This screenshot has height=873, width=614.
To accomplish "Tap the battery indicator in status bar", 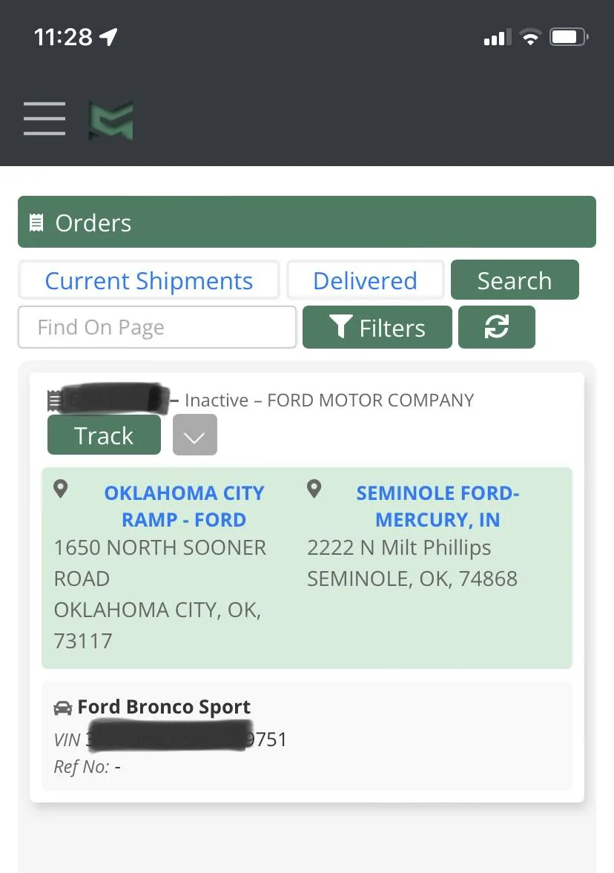I will 568,37.
